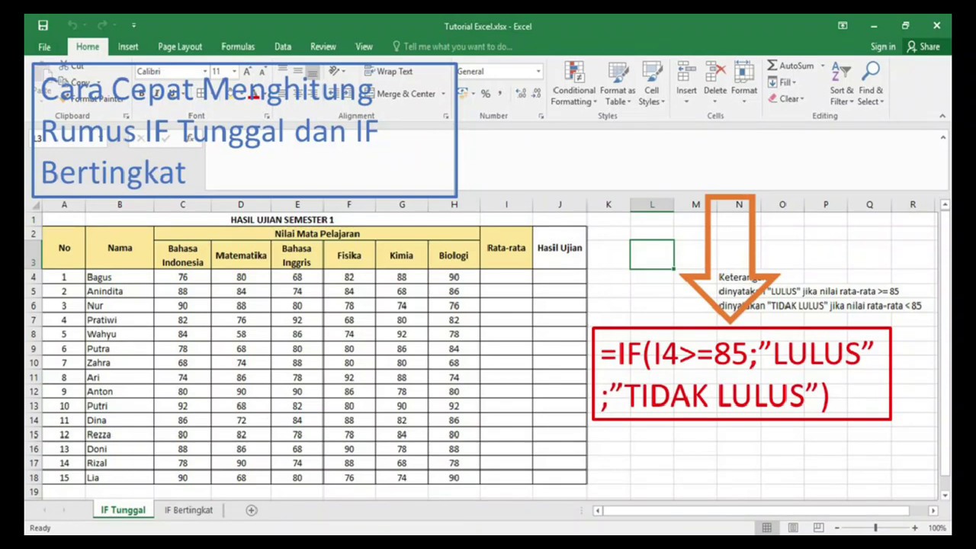
Task: Click the HASIL UJIAN SEMESTER 1 title cell
Action: [282, 220]
